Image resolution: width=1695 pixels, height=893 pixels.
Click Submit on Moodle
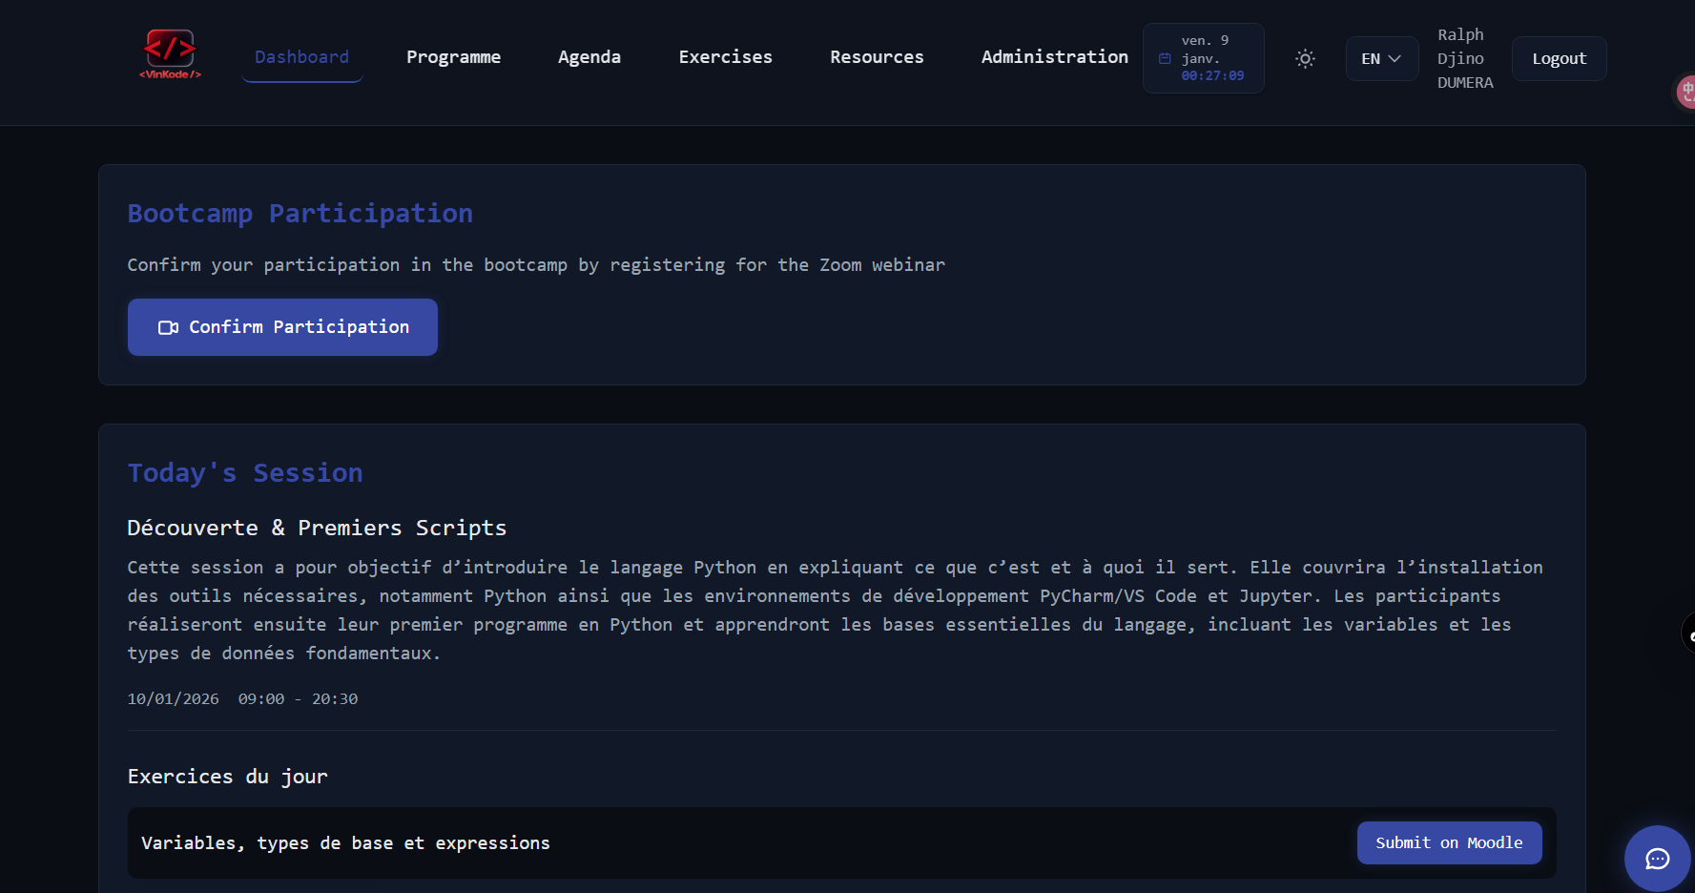[x=1449, y=842]
